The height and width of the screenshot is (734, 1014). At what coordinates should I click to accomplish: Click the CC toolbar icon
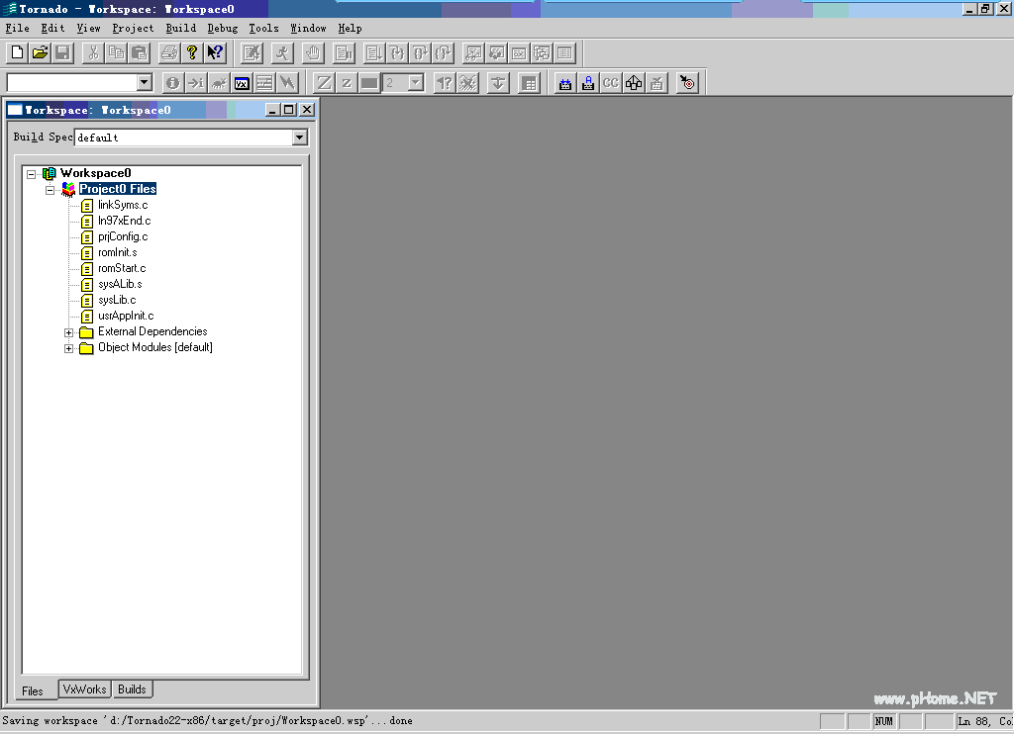(x=610, y=83)
